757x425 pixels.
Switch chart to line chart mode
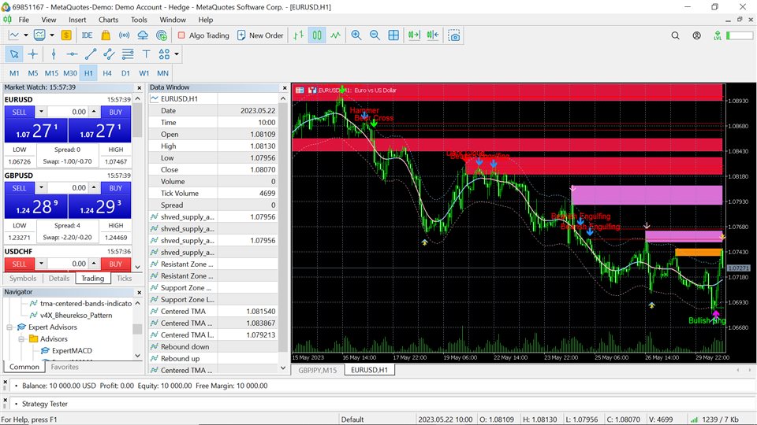[x=336, y=35]
